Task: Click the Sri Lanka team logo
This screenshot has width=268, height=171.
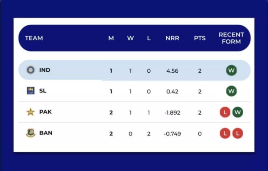Action: [x=31, y=91]
